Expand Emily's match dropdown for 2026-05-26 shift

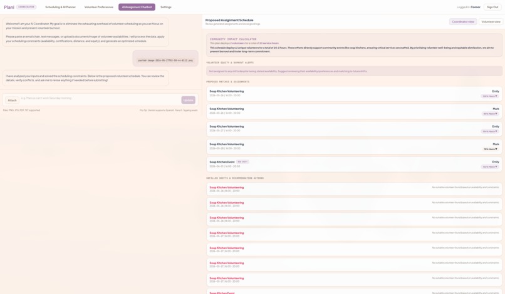coord(490,96)
